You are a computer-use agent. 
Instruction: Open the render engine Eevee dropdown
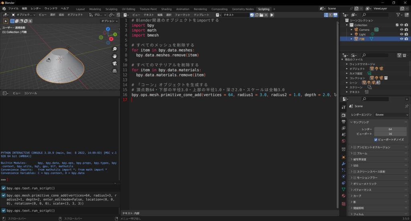click(x=392, y=115)
